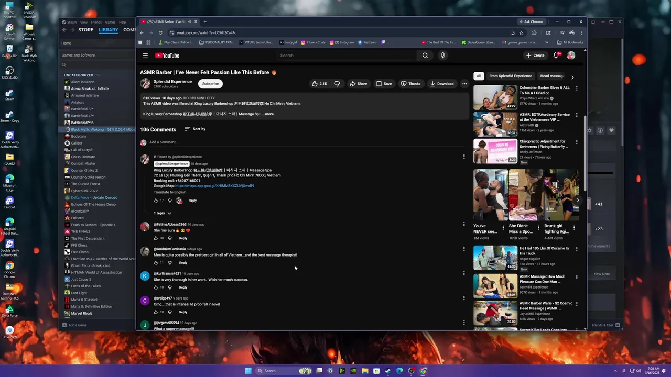Bookmark this page with the star icon
Image resolution: width=671 pixels, height=377 pixels.
point(521,32)
